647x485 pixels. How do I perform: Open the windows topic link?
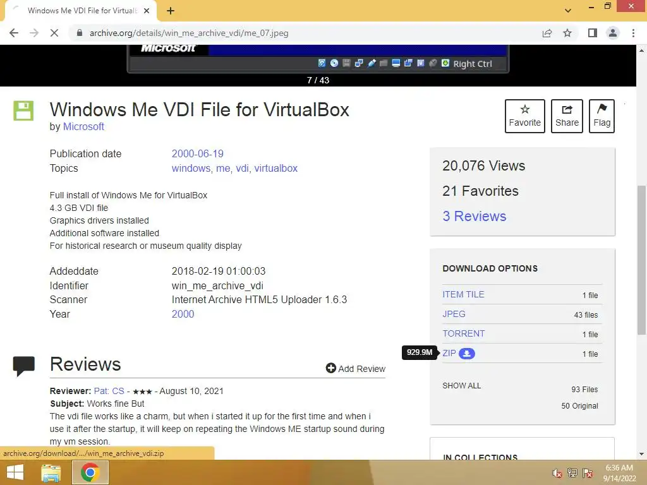tap(191, 168)
